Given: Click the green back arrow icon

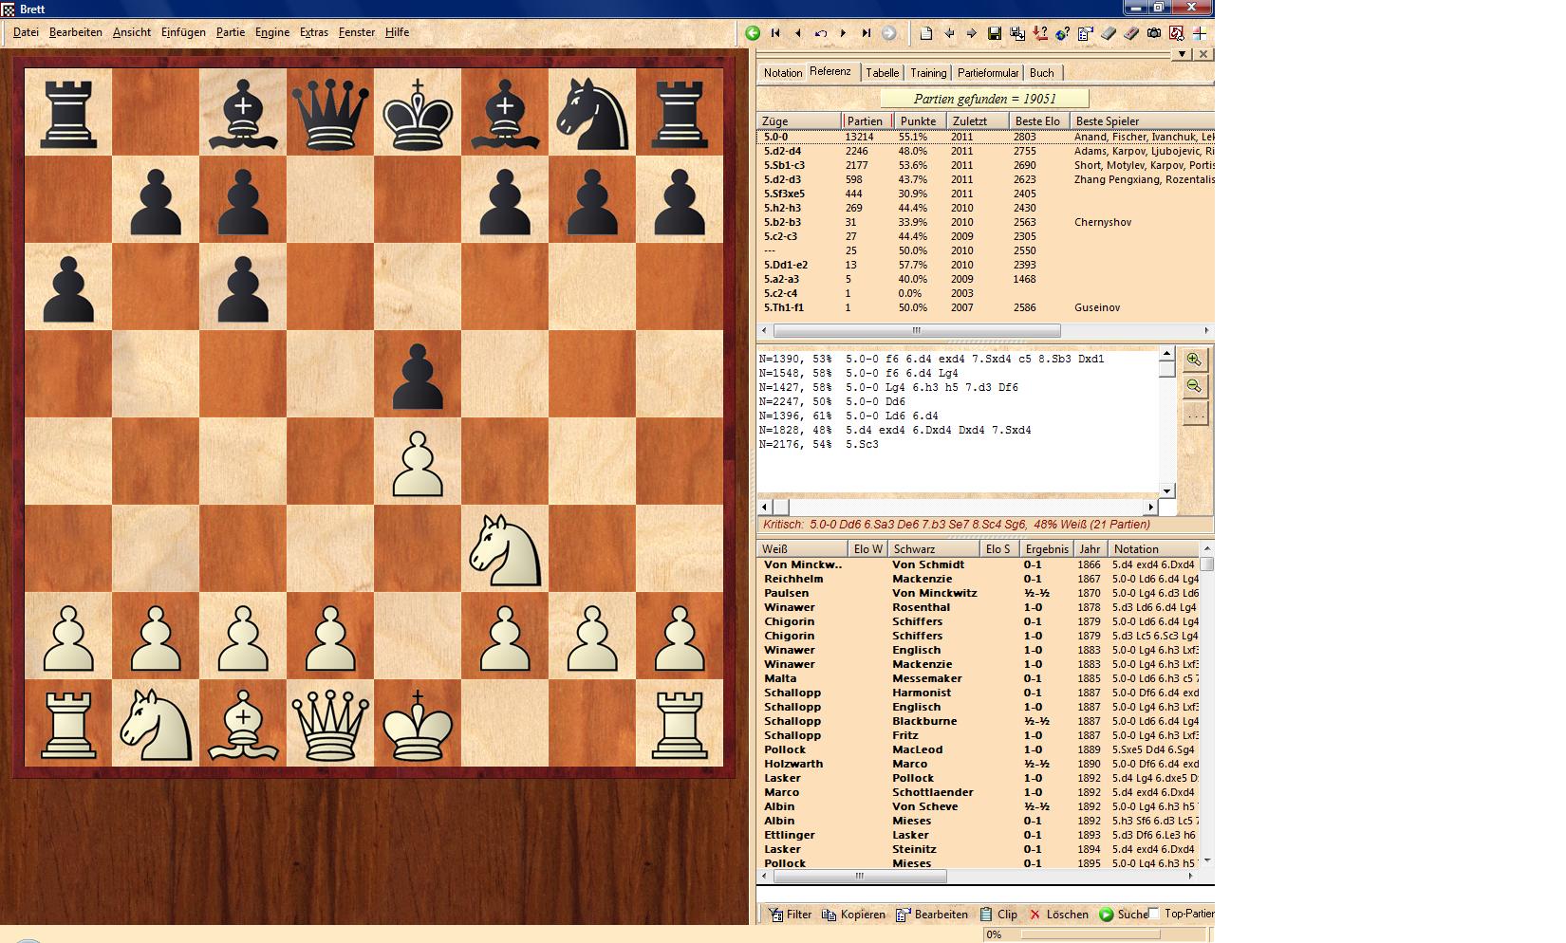Looking at the screenshot, I should pyautogui.click(x=753, y=33).
